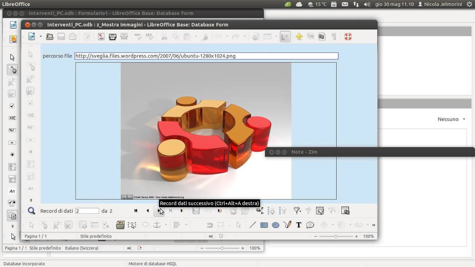Toggle Design Mode in top toolbar
Screen dimensions: 475x267
(285, 36)
